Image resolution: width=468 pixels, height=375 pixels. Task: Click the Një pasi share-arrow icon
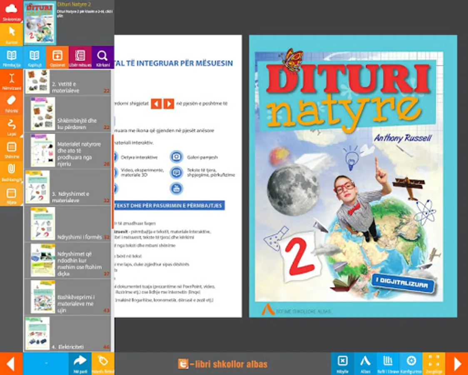(x=80, y=364)
